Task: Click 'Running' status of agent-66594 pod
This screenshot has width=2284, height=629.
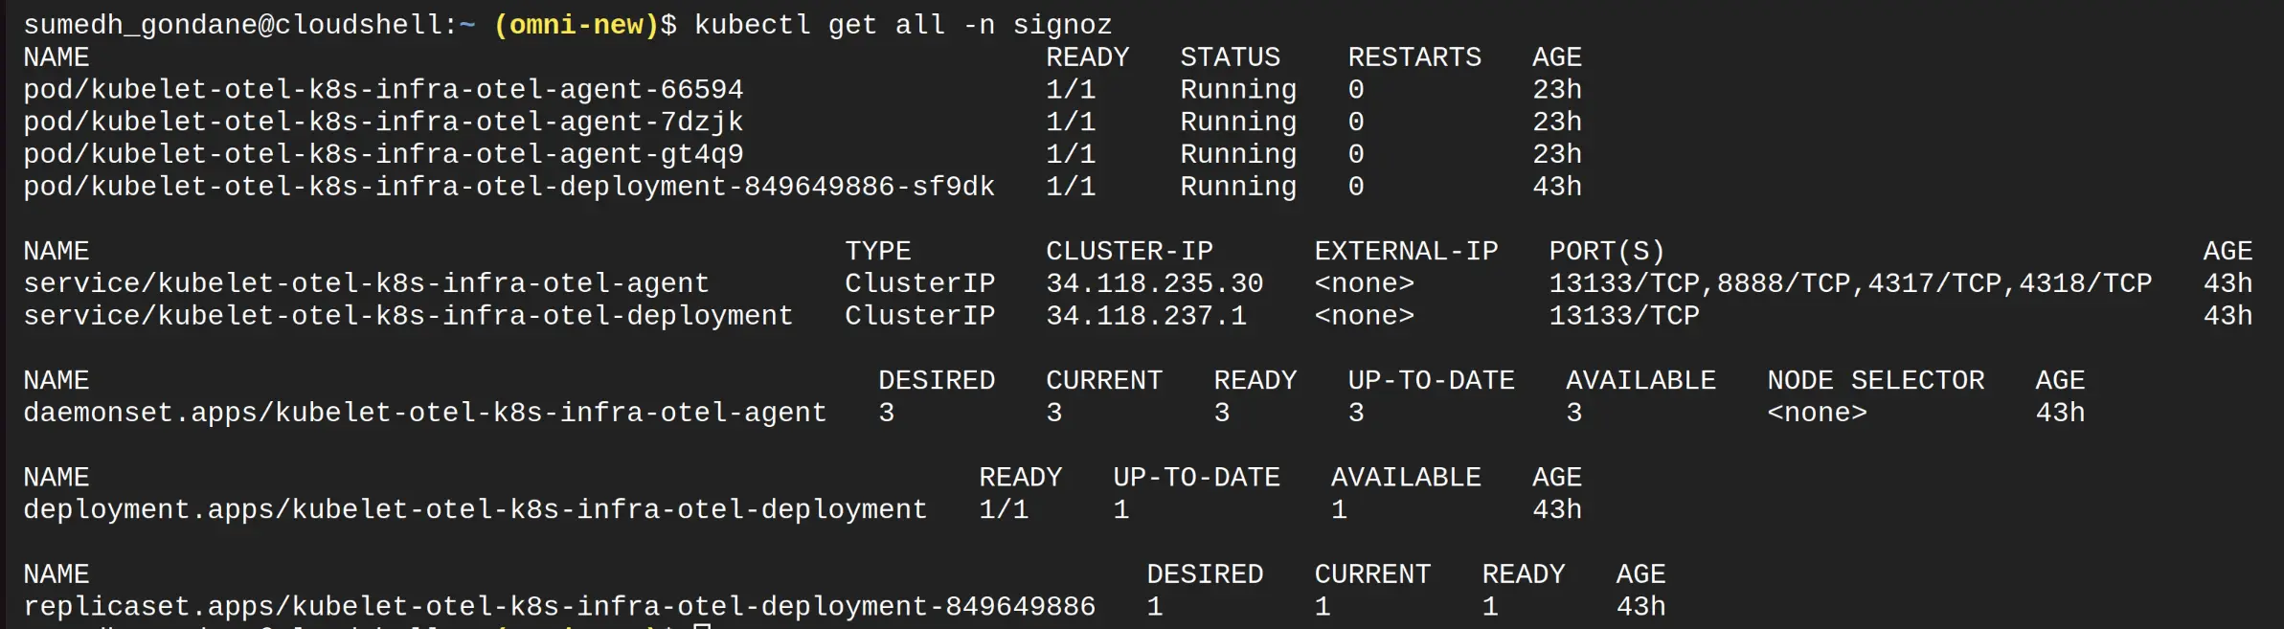Action: 1238,90
